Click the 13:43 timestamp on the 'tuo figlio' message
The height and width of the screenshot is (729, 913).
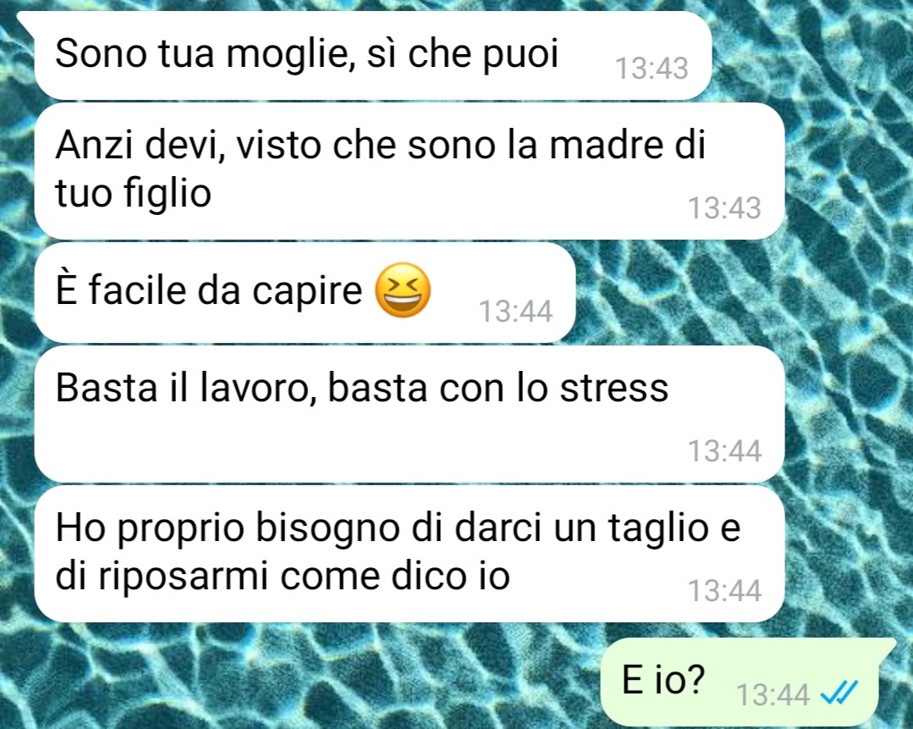pyautogui.click(x=724, y=208)
